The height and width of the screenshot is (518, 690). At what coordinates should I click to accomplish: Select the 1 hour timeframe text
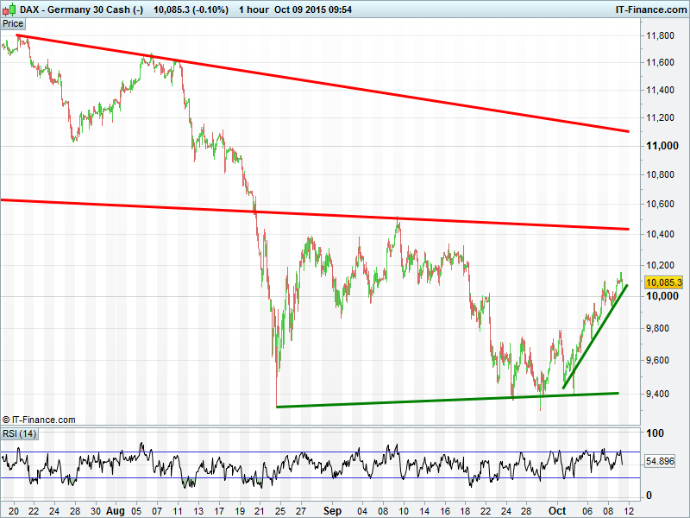[x=254, y=9]
